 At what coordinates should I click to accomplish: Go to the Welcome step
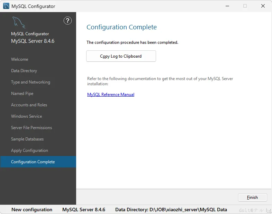[20, 59]
